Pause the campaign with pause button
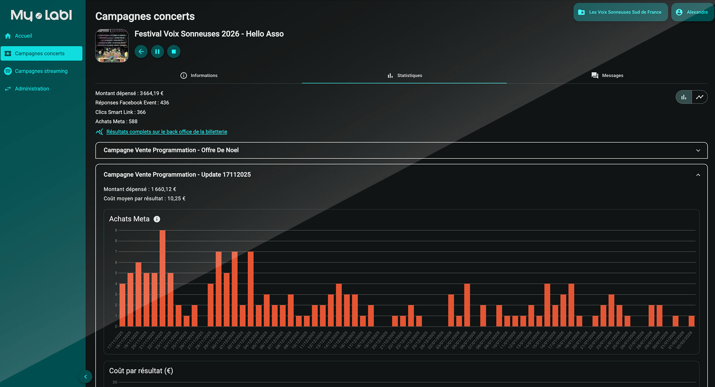715x387 pixels. [157, 52]
